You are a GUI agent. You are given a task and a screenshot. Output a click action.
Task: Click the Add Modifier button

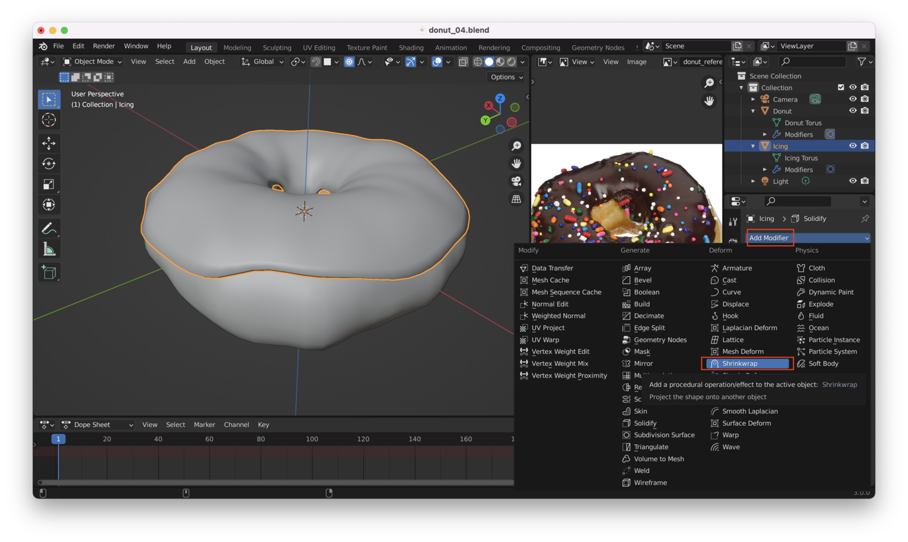[769, 238]
